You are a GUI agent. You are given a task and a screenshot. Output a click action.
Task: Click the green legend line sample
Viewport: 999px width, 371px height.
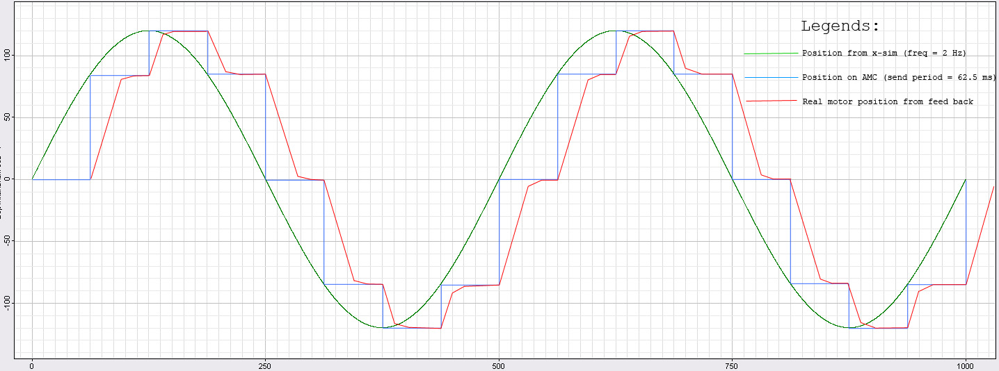(771, 53)
